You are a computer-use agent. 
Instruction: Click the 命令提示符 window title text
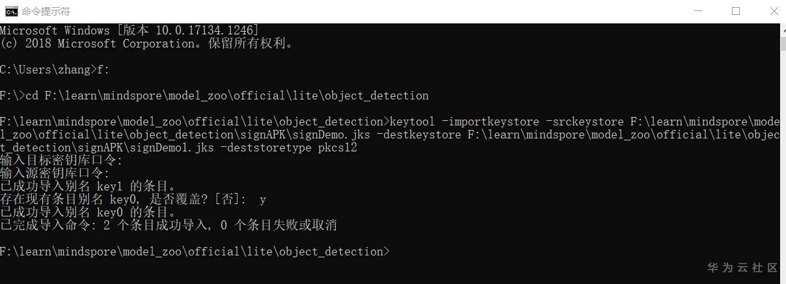pos(46,12)
